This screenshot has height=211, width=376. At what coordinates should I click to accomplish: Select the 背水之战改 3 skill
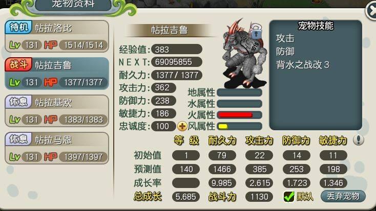tap(303, 65)
